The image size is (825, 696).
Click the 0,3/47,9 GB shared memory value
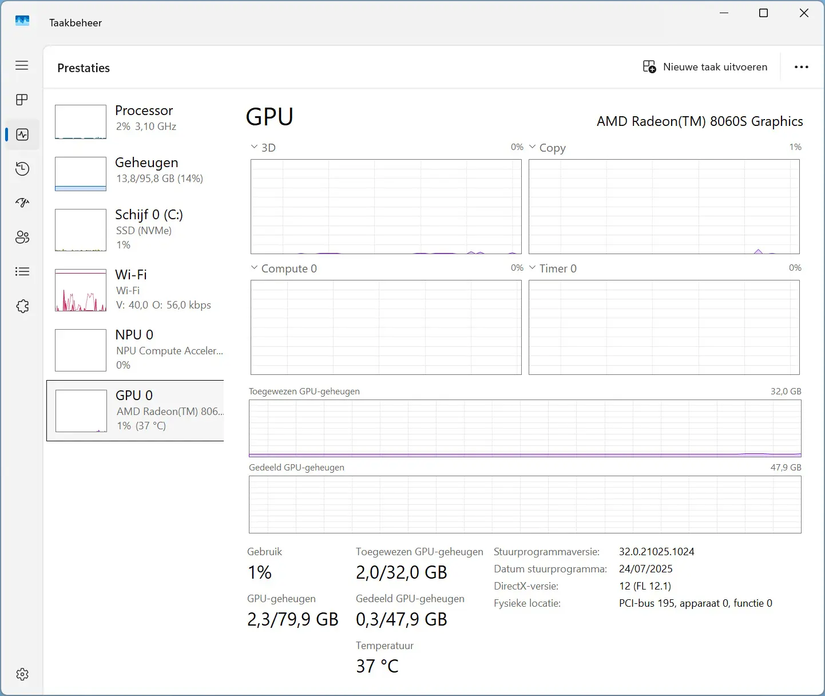(402, 619)
